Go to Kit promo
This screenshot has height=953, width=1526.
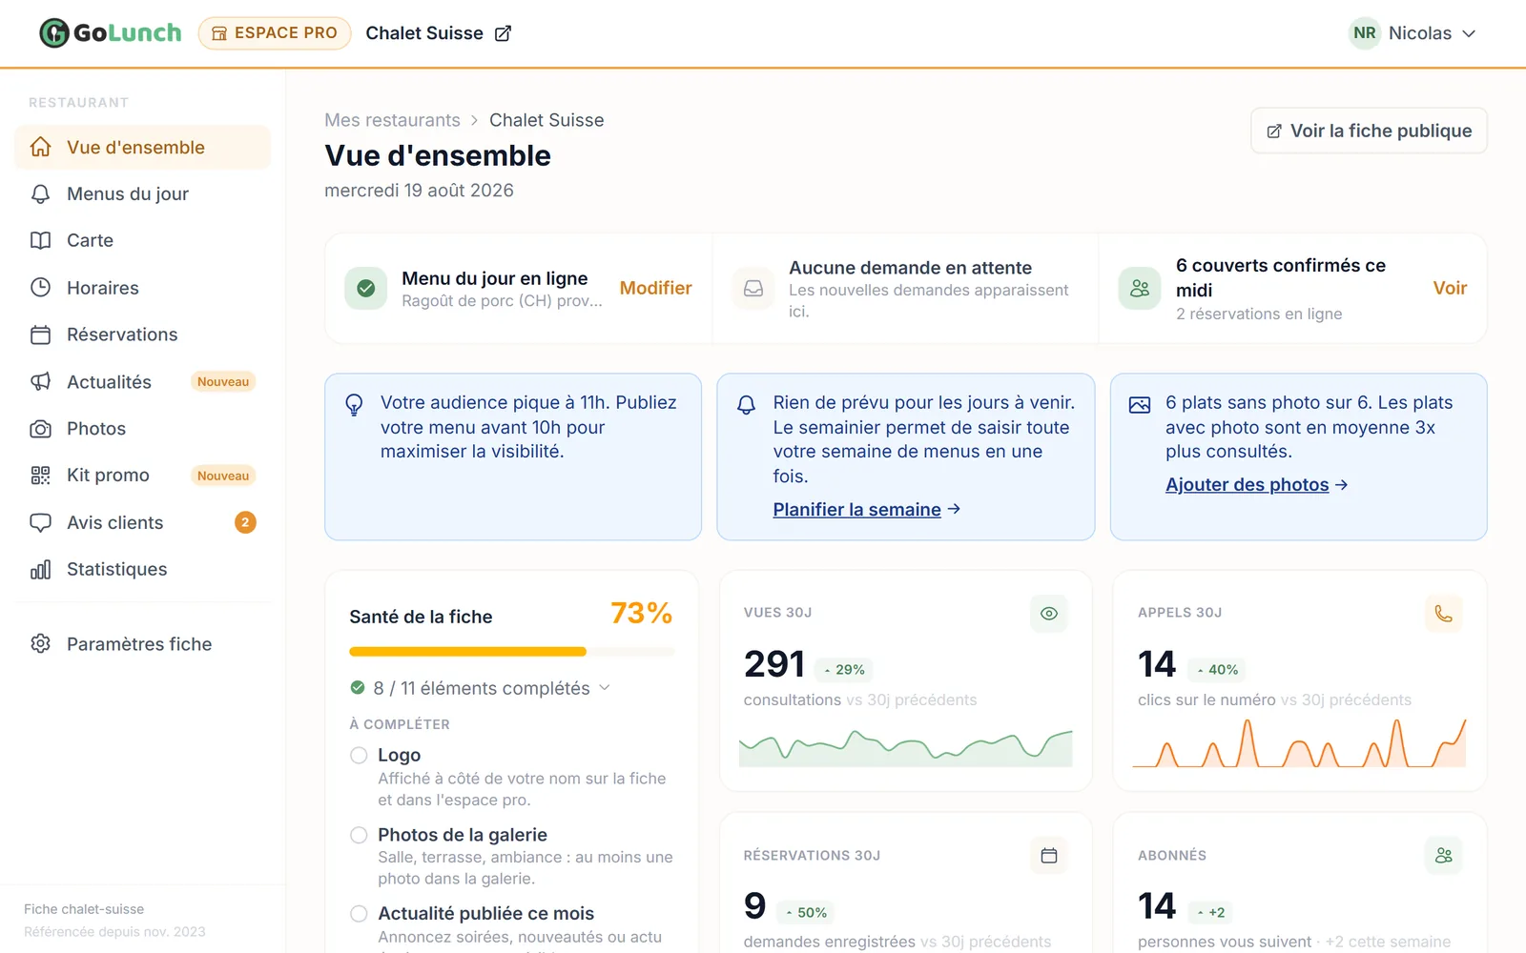point(143,475)
